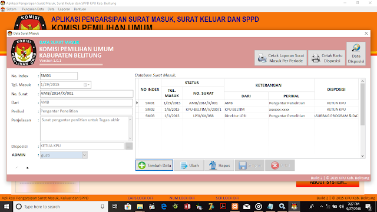Close the Data Surat Masuk dialog

click(366, 34)
